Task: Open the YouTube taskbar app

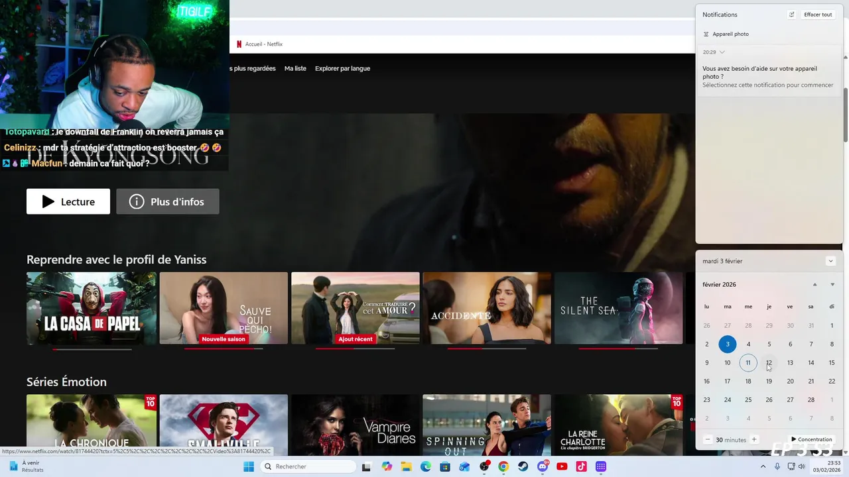Action: 562,466
